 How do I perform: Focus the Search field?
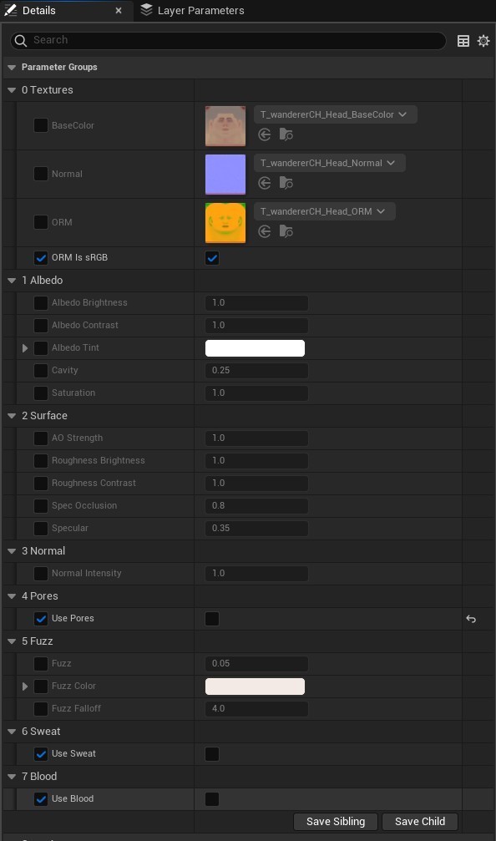click(228, 41)
